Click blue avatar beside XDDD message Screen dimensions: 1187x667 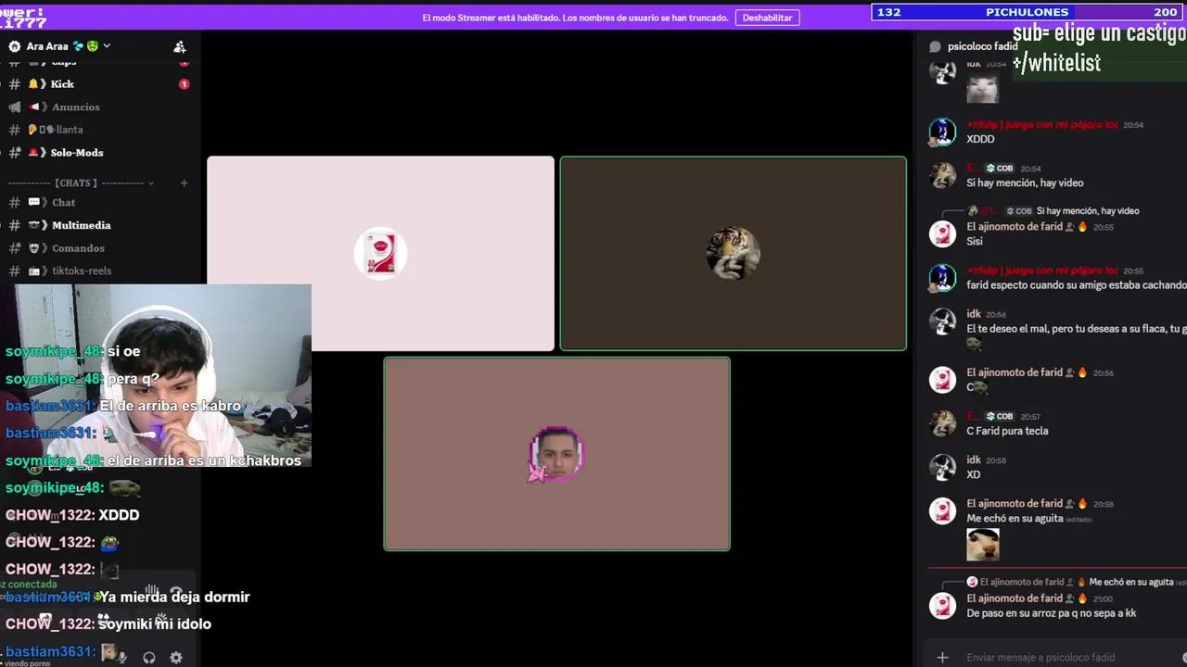click(x=943, y=132)
